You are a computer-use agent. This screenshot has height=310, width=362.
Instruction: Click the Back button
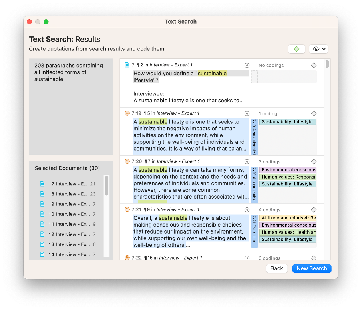point(277,268)
